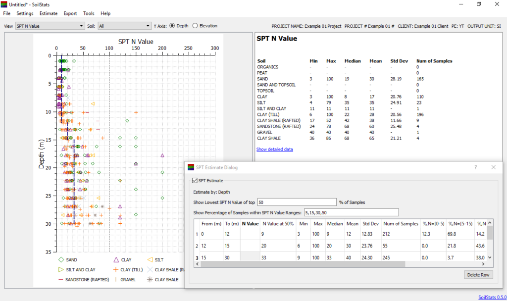
Task: Minimize the SoilStats window
Action: pyautogui.click(x=461, y=4)
